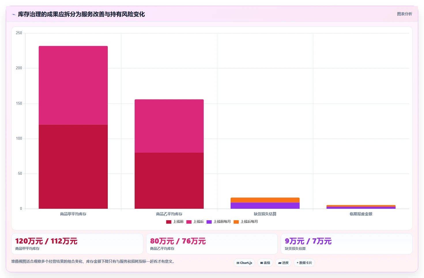424x278 pixels.
Task: Click the footer note starting with 堆叠视图适合观察
Action: point(93,262)
